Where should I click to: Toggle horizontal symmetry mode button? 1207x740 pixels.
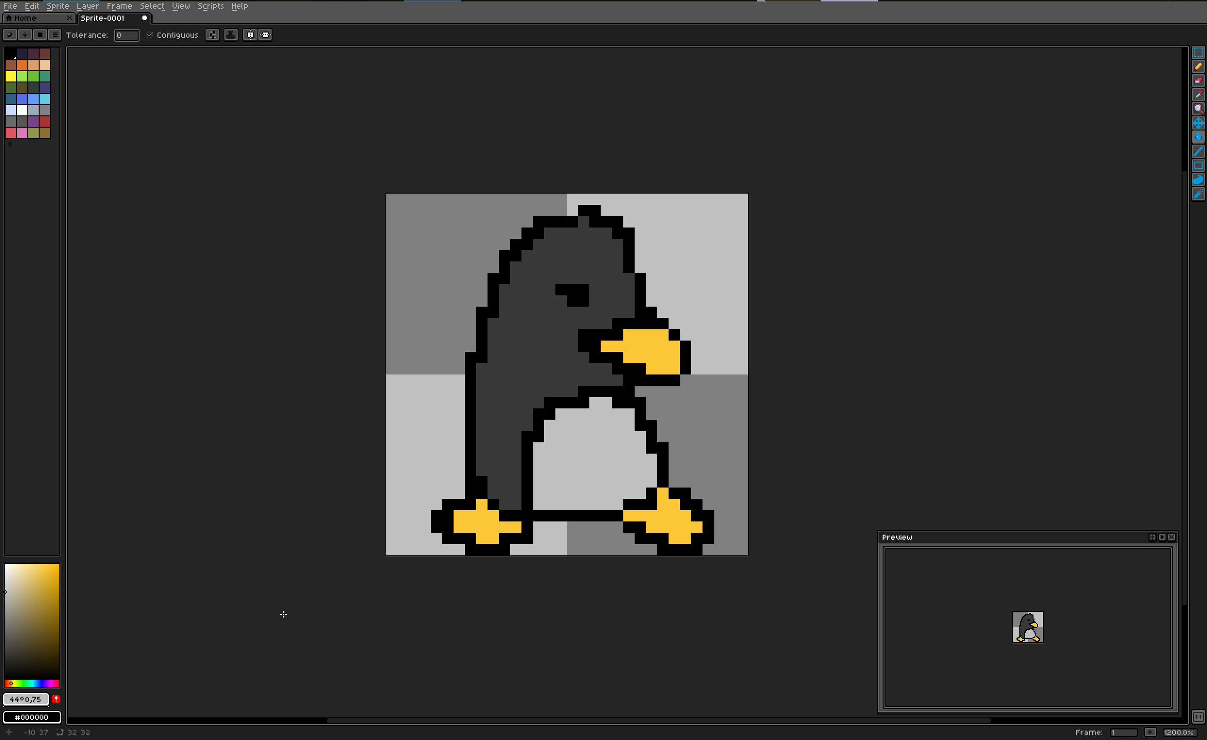click(x=250, y=35)
